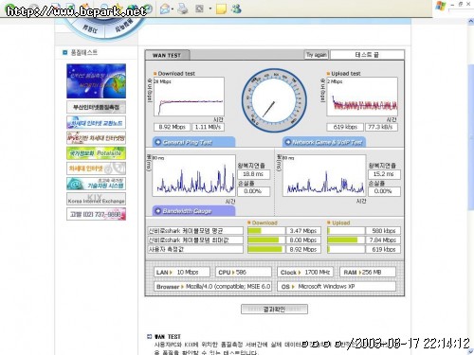Click the 0.00% loss value under 15.2 ms
474x355 pixels.
click(x=384, y=191)
